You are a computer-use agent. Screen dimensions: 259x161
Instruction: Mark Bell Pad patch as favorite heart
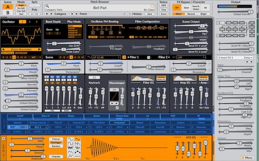pos(152,6)
